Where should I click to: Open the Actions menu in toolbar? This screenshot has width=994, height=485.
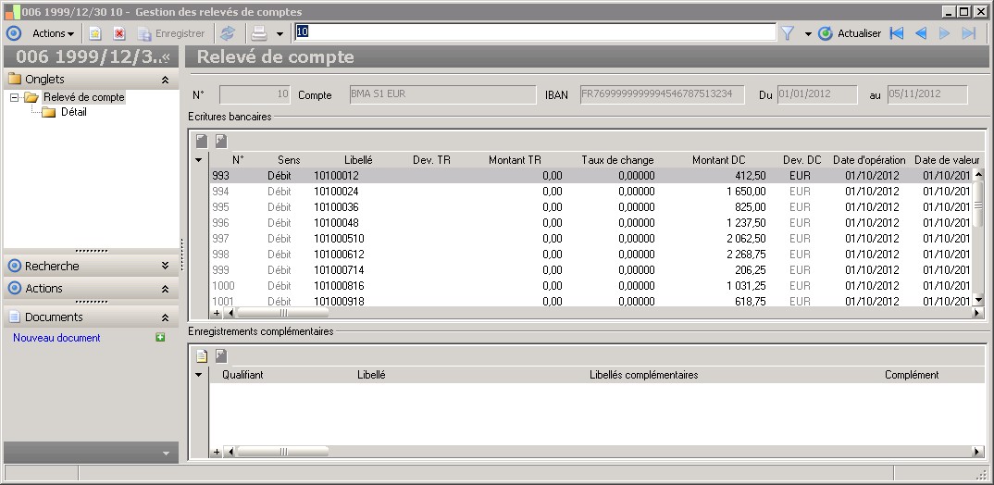coord(53,33)
